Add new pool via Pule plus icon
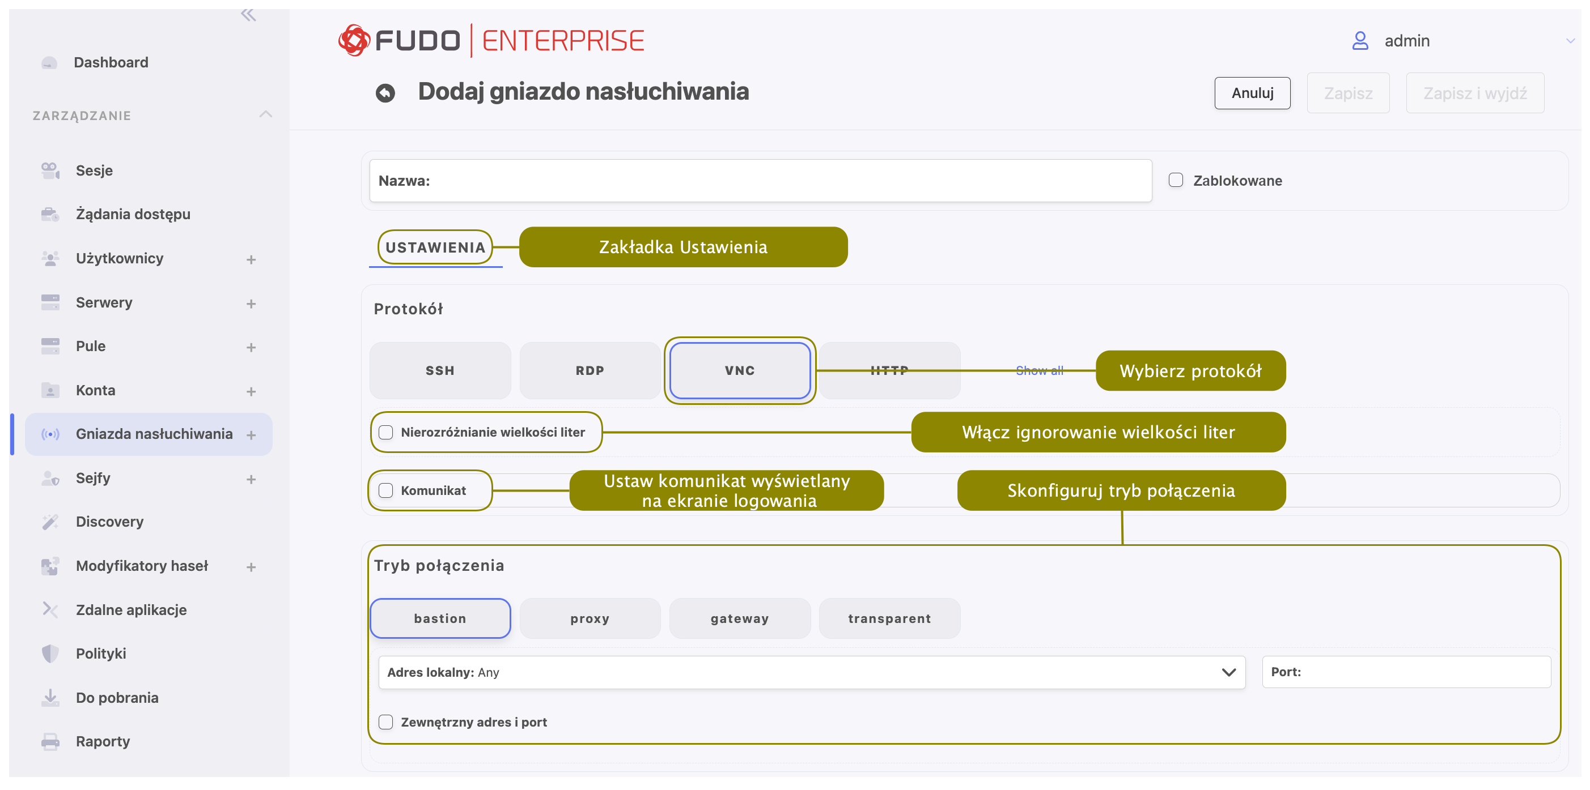The image size is (1590, 790). click(251, 348)
